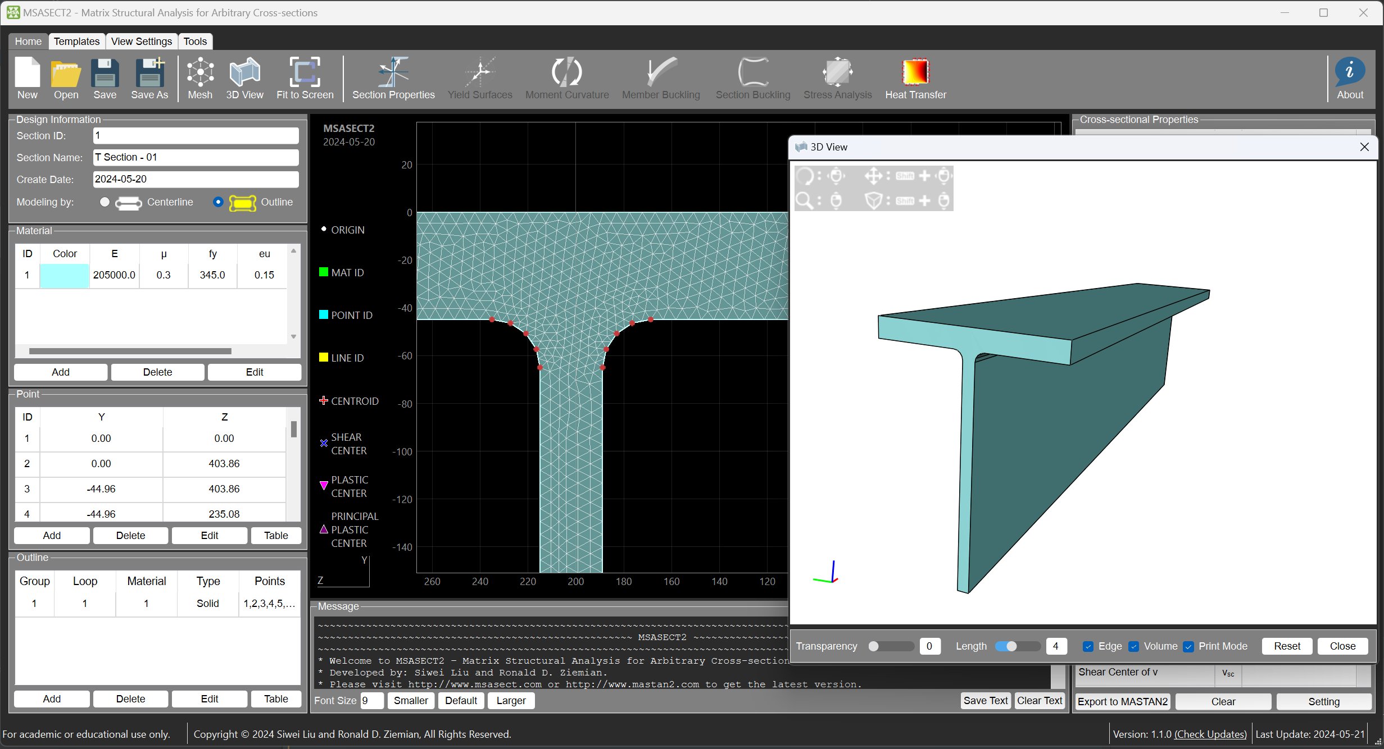The height and width of the screenshot is (749, 1384).
Task: Click the yellow Outline modeling icon
Action: [x=243, y=203]
